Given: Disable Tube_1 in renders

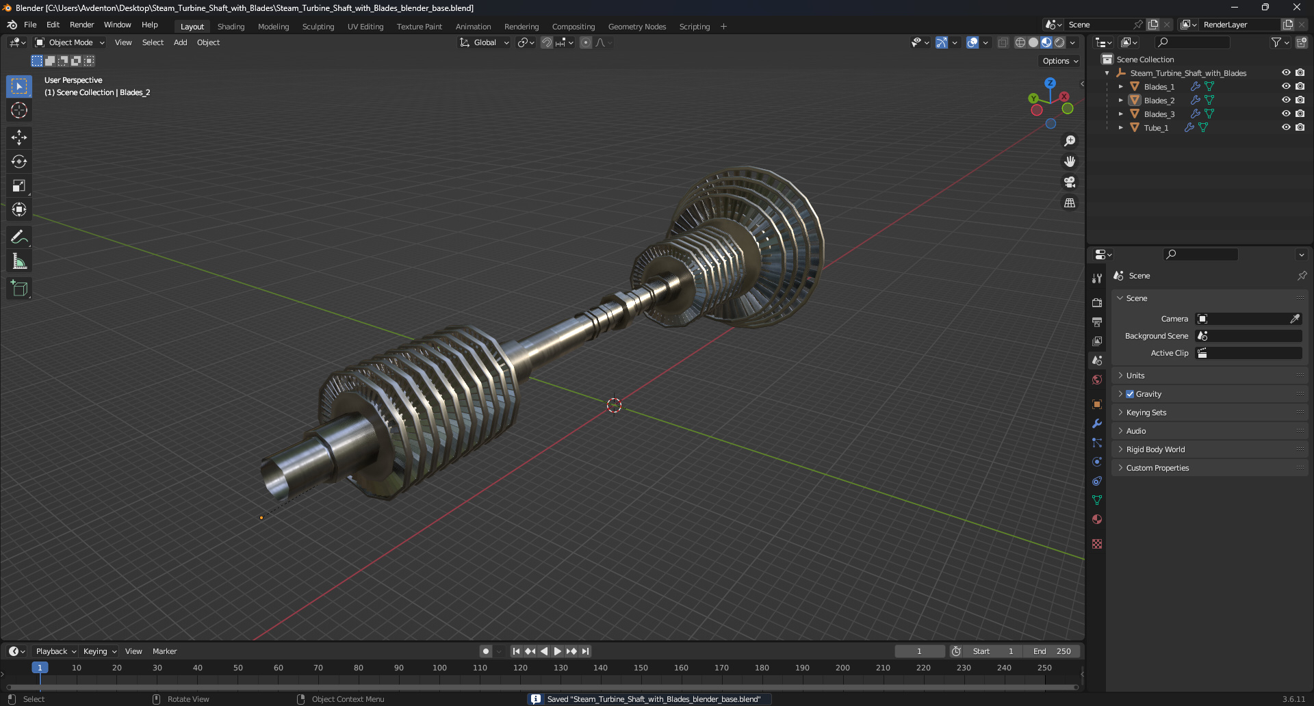Looking at the screenshot, I should (x=1300, y=127).
